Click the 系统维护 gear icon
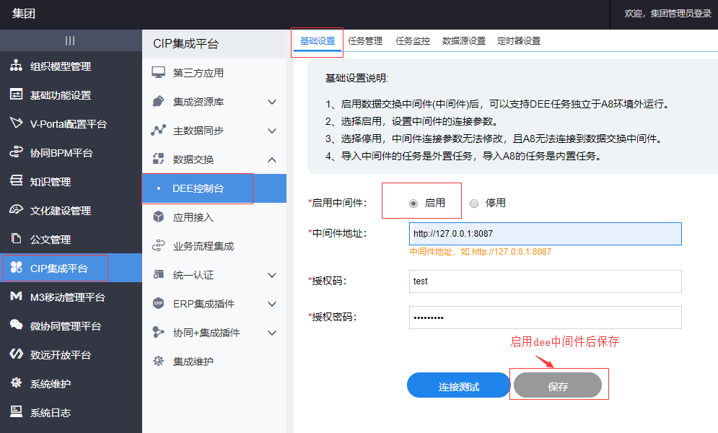The width and height of the screenshot is (718, 433). 16,382
